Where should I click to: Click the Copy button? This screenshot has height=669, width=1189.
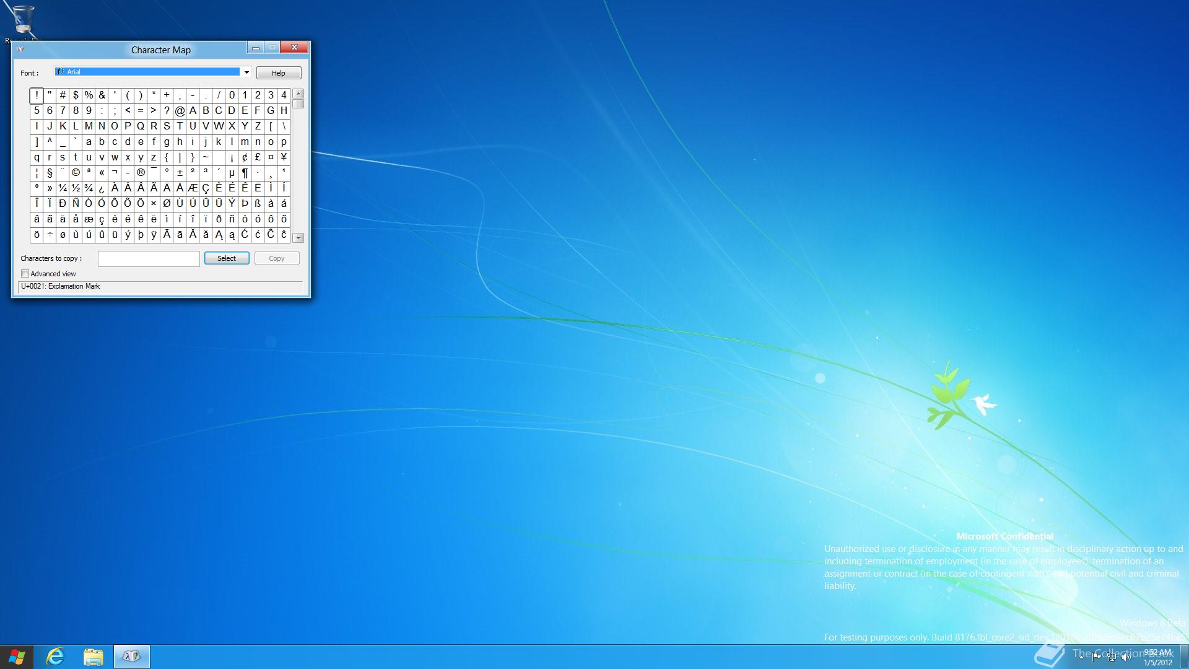click(x=277, y=258)
